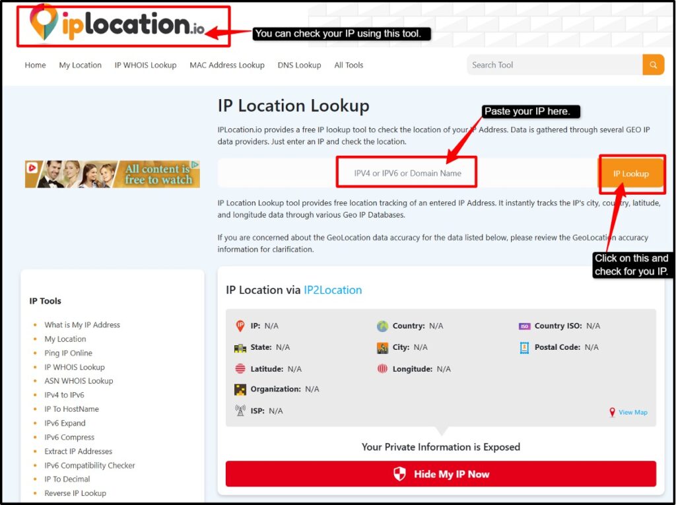676x505 pixels.
Task: Click the globe icon next to Country
Action: (382, 326)
